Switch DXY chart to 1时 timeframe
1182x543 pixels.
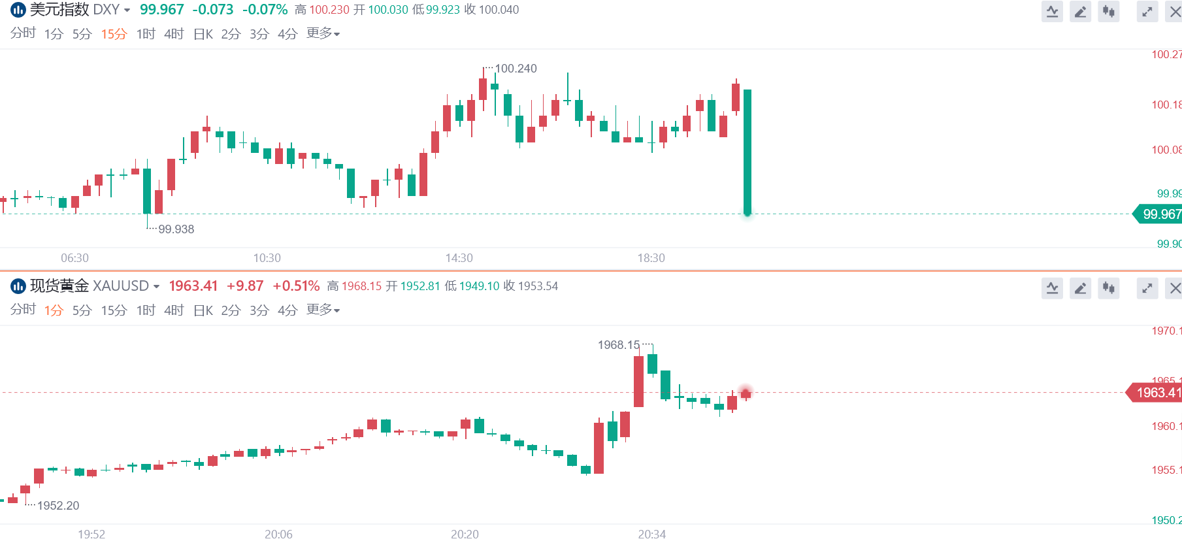pos(145,34)
